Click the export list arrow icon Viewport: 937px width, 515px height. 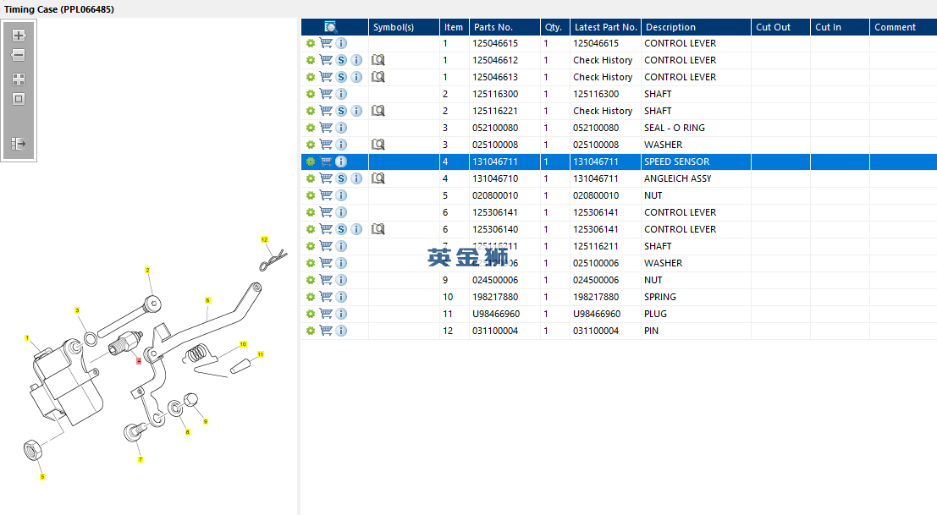click(x=19, y=143)
